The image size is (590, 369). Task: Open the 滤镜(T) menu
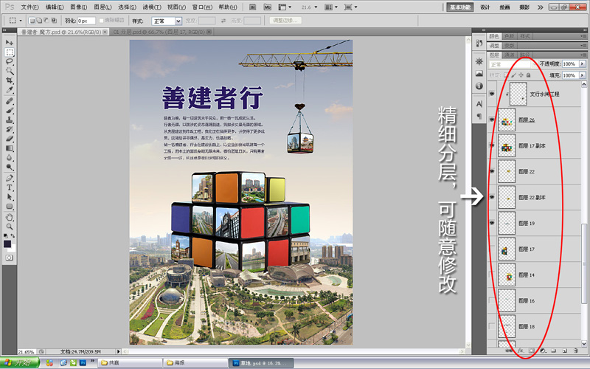[152, 7]
